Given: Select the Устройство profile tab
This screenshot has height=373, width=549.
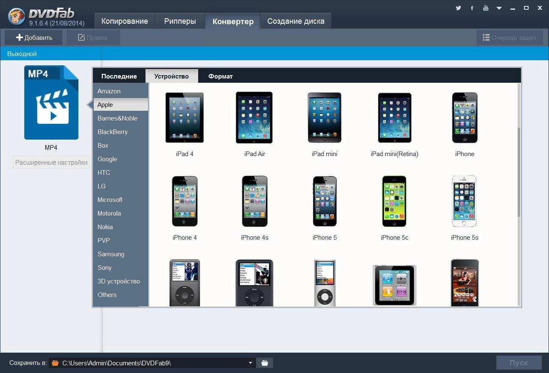Looking at the screenshot, I should click(x=171, y=76).
